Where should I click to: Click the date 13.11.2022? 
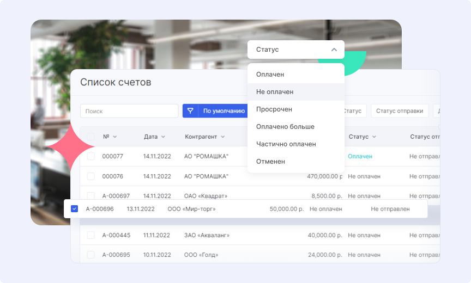tap(141, 208)
